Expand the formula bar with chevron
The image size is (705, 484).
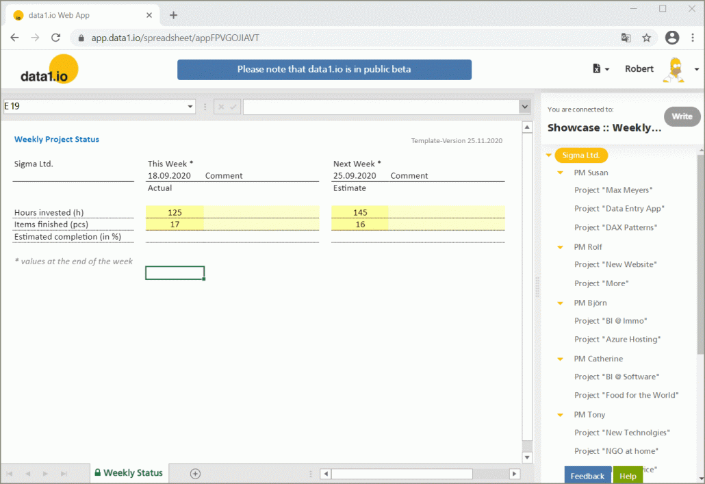[524, 107]
